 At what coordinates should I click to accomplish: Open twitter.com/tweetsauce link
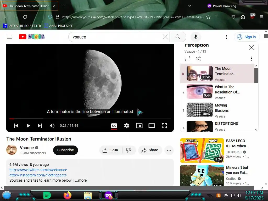38,170
